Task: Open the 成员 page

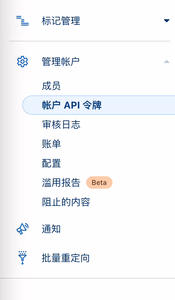Action: [x=51, y=86]
